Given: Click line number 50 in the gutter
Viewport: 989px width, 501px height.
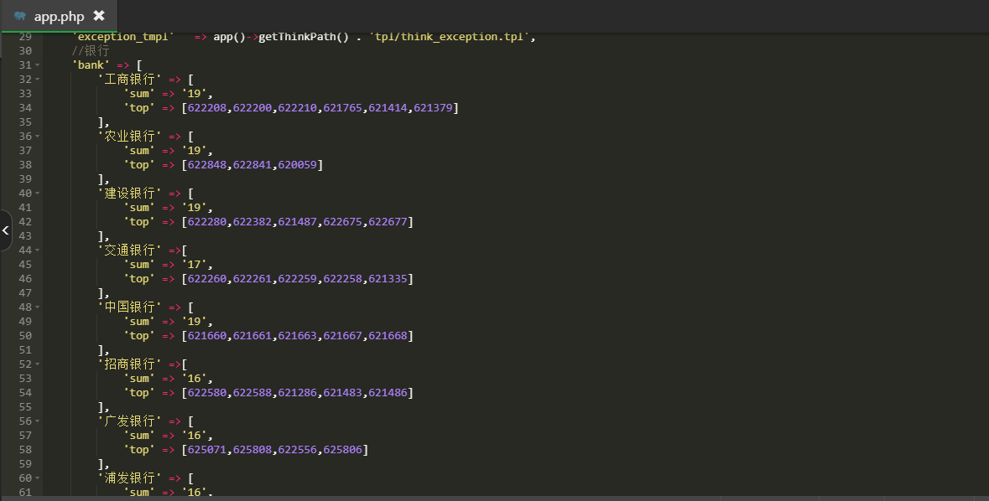Looking at the screenshot, I should pyautogui.click(x=25, y=335).
